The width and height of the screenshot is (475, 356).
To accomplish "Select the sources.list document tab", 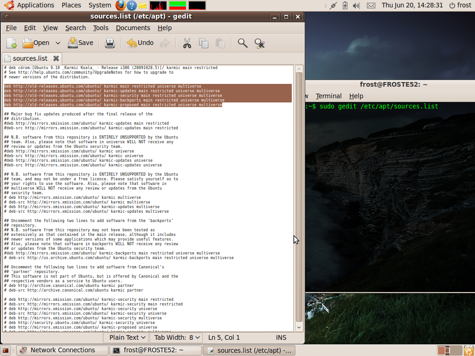I will point(30,58).
